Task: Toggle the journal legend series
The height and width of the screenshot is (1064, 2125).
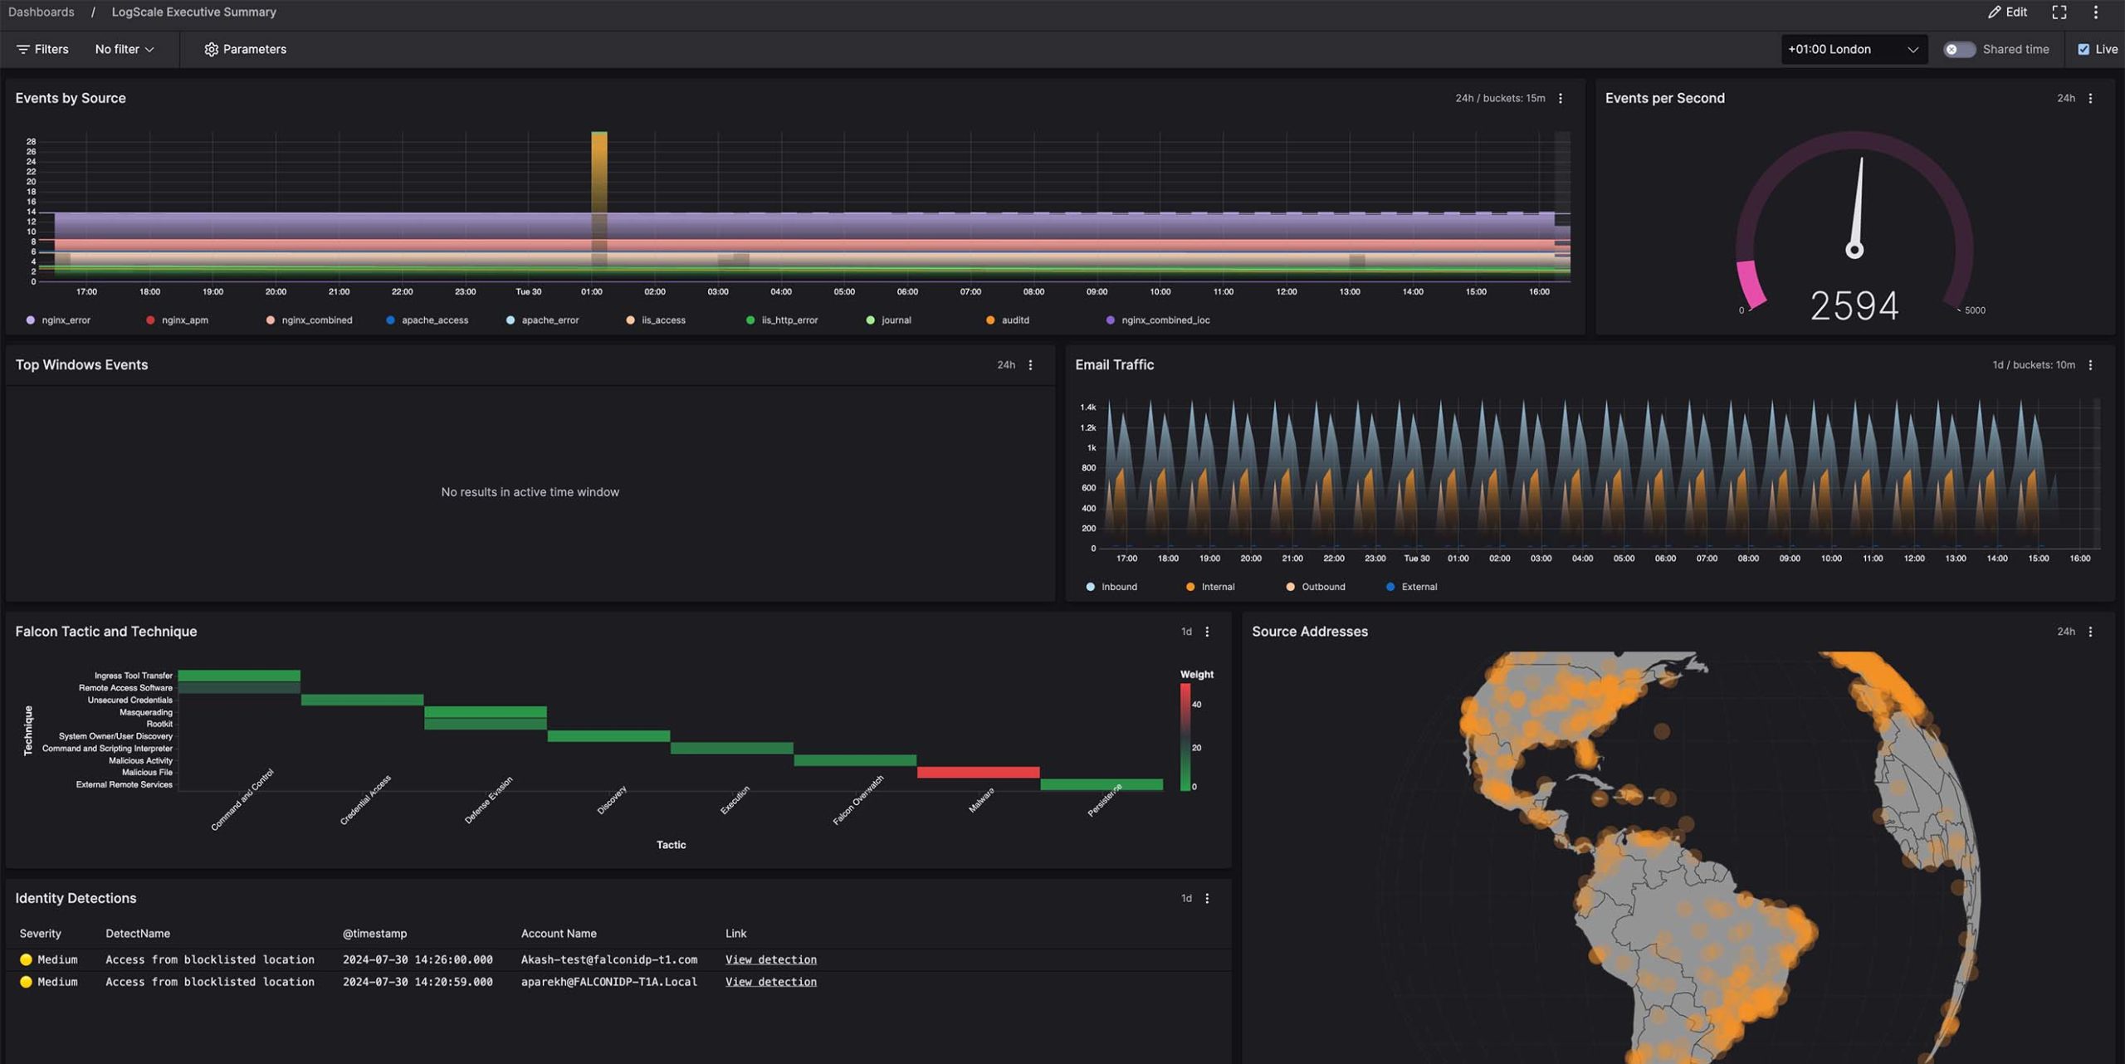Action: 888,320
